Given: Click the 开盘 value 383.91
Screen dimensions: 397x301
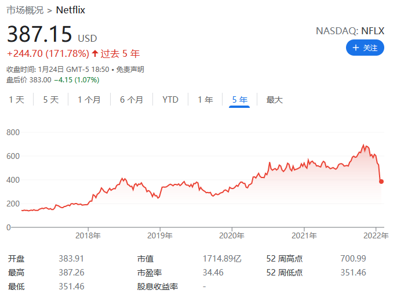Looking at the screenshot, I should [71, 259].
